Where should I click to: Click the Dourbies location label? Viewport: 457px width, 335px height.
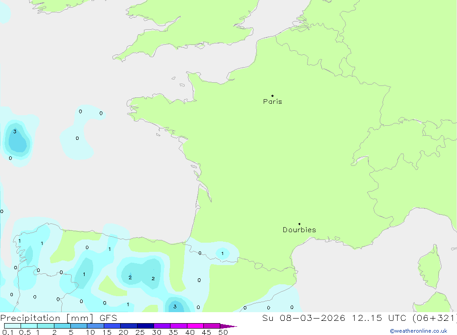[x=299, y=230]
